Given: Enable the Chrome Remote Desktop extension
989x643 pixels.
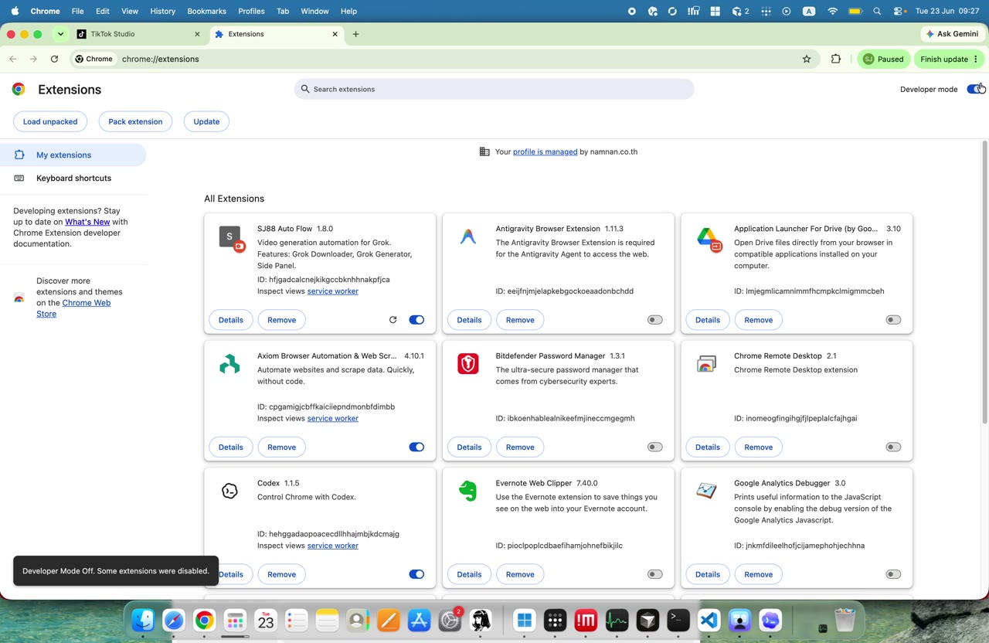Looking at the screenshot, I should click(x=893, y=447).
